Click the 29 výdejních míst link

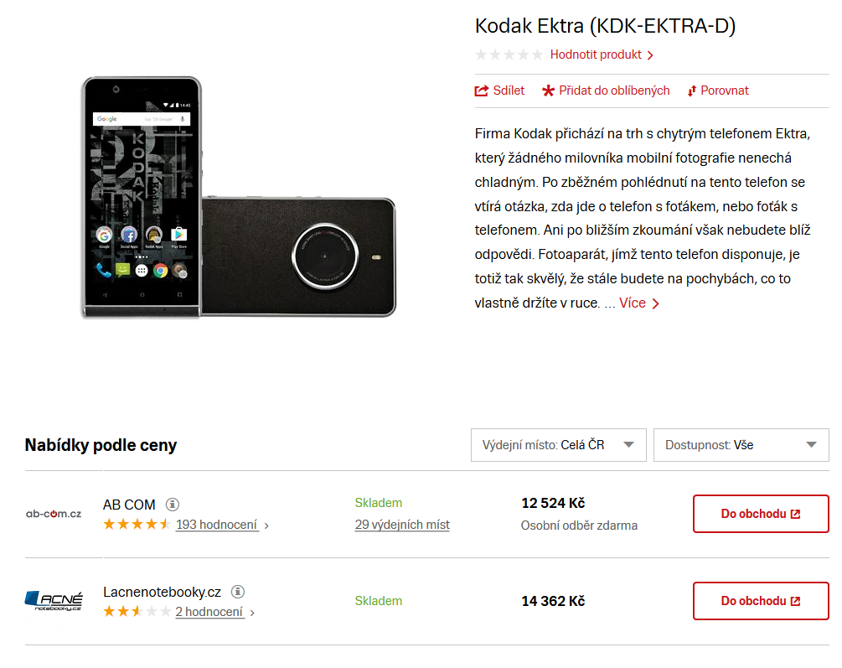click(402, 525)
